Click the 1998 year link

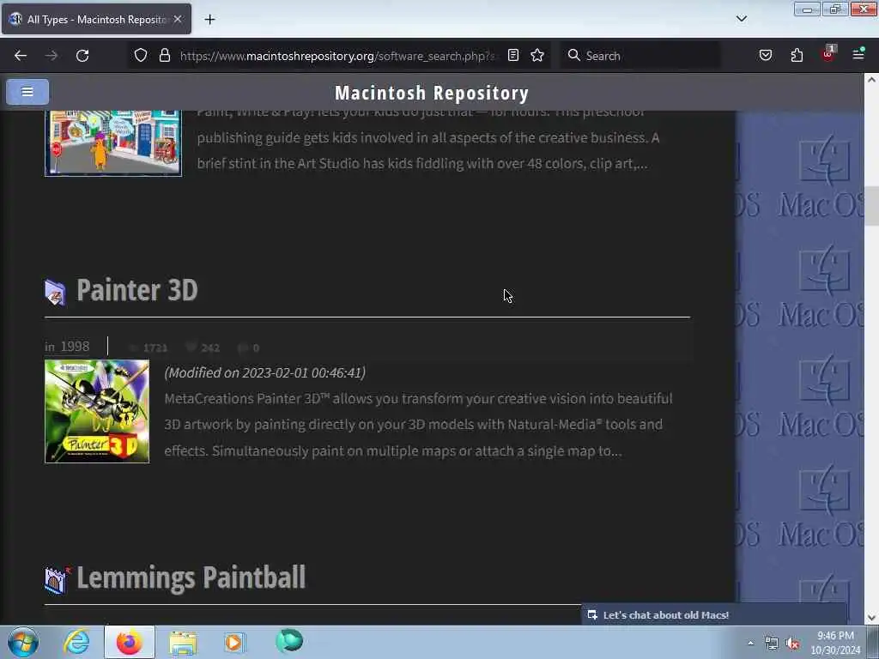tap(75, 347)
